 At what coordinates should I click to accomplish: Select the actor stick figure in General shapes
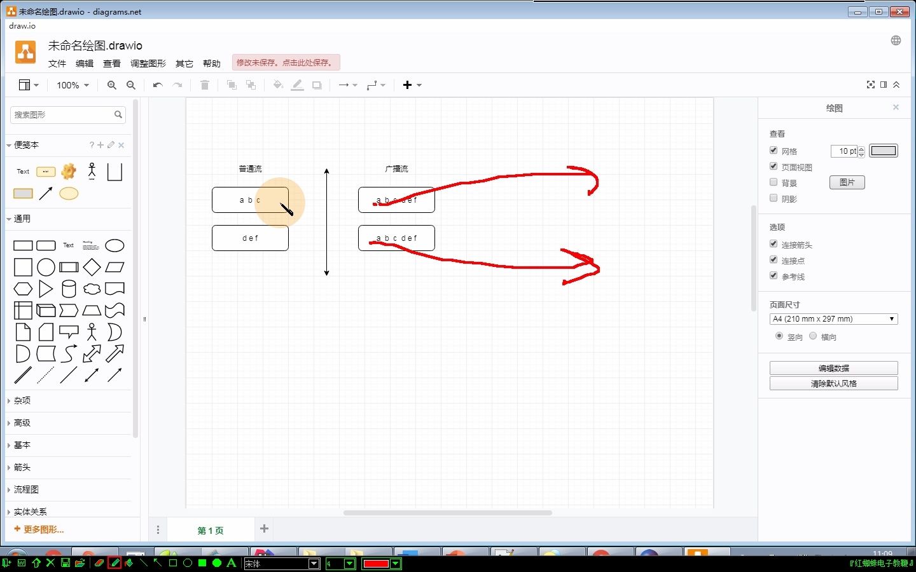[x=92, y=332]
